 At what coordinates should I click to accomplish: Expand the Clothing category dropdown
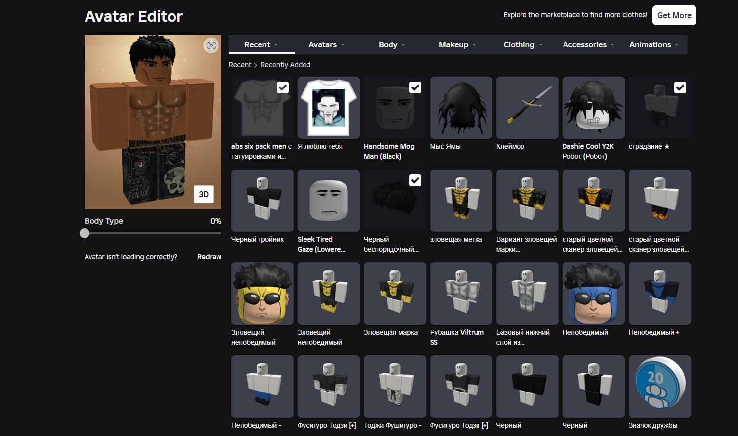[523, 44]
